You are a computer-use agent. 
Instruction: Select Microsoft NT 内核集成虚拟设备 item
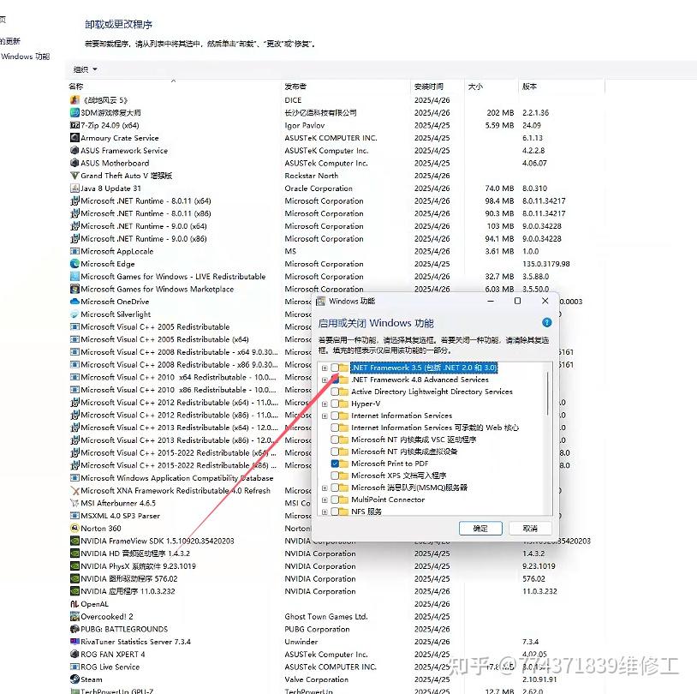[x=404, y=452]
